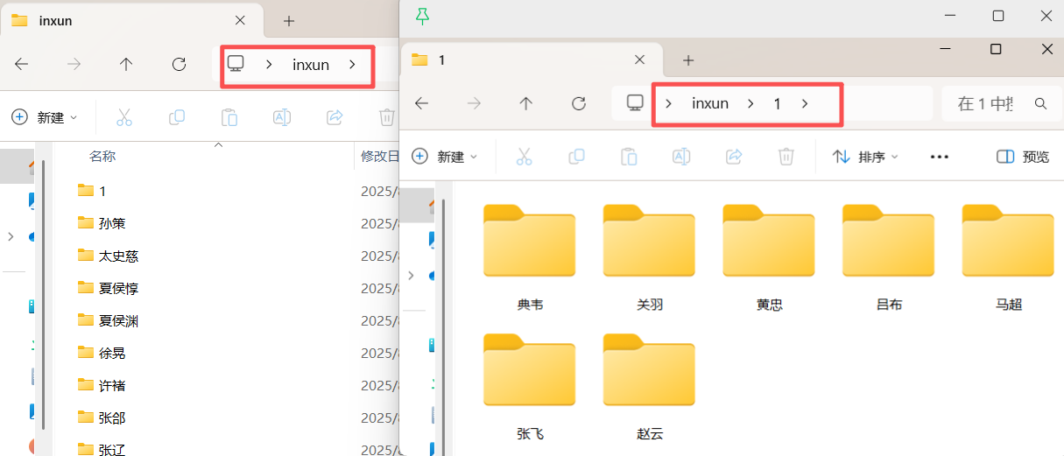Click the Paste icon in right window toolbar
The width and height of the screenshot is (1064, 456).
pos(629,157)
